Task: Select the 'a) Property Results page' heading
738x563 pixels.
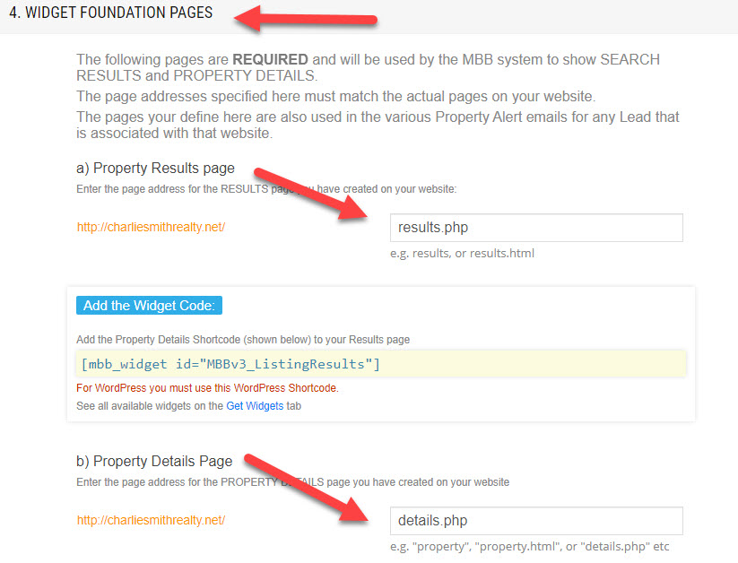Action: (x=163, y=169)
